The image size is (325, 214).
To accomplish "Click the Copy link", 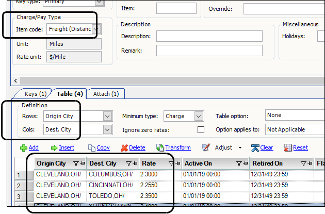I will point(103,147).
